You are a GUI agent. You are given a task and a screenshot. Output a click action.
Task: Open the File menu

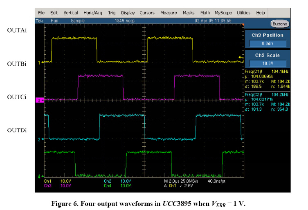pos(41,13)
